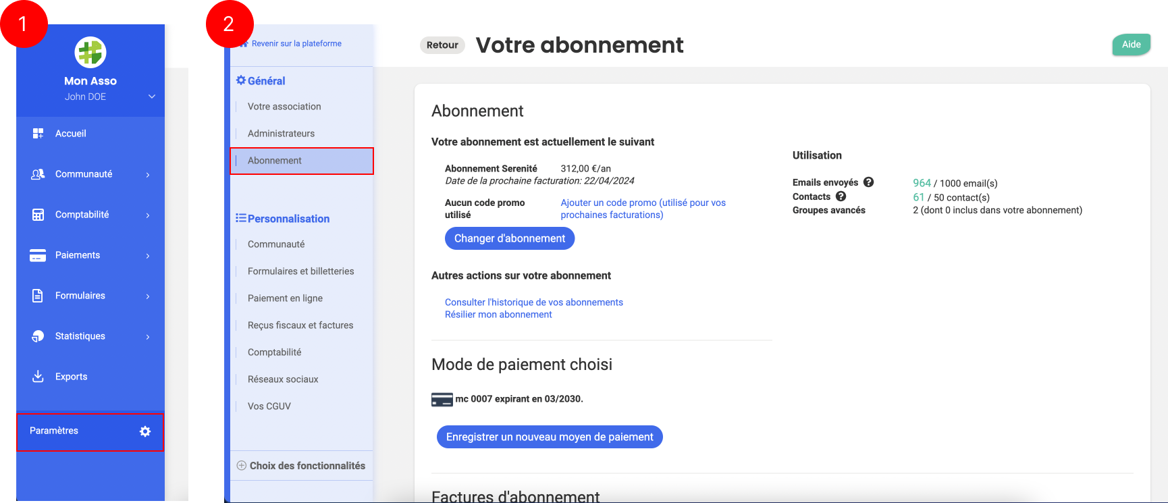Click the Paramètres gear icon
Viewport: 1168px width, 503px height.
(x=145, y=431)
